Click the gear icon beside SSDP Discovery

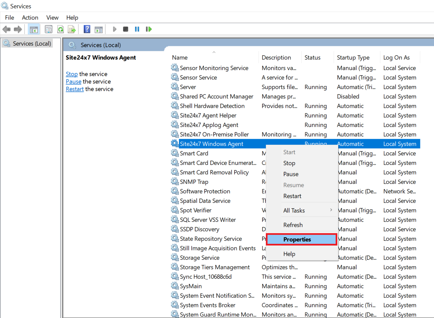[175, 229]
